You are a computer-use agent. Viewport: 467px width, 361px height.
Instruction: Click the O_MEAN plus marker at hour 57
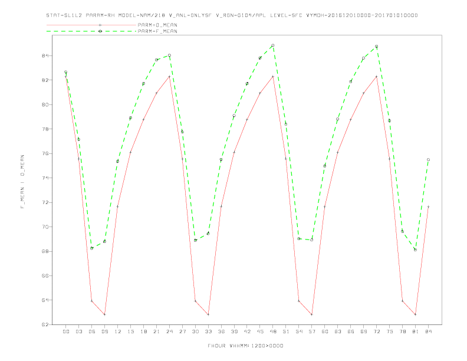click(312, 314)
